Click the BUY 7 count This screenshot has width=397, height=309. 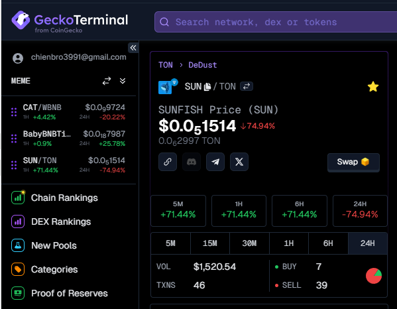coord(319,267)
